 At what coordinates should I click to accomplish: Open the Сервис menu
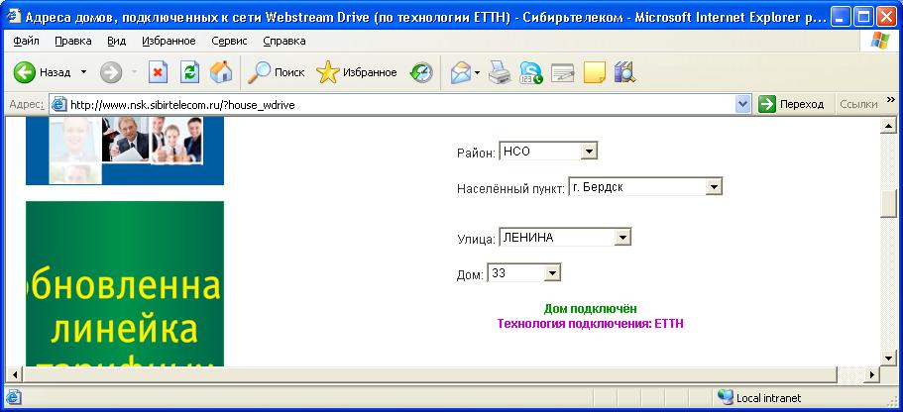pos(229,41)
